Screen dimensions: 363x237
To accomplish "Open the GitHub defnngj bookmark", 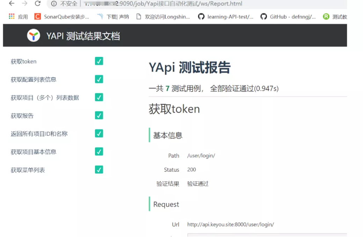I will pyautogui.click(x=288, y=16).
